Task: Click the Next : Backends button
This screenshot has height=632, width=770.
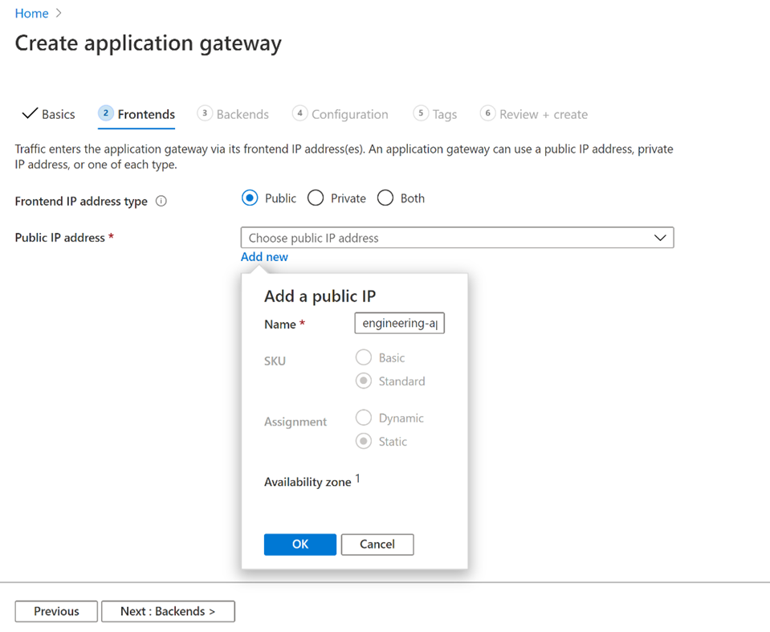Action: (x=168, y=611)
